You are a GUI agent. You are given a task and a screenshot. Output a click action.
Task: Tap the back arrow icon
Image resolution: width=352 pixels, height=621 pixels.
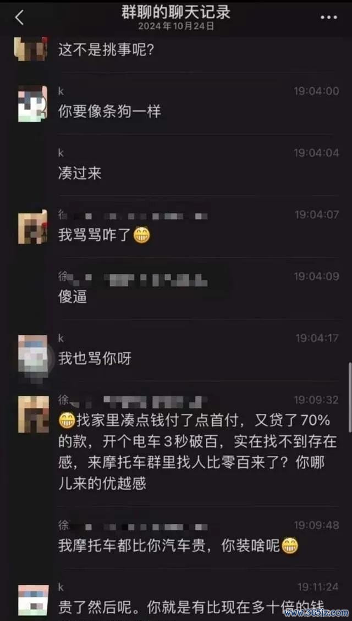pos(19,17)
